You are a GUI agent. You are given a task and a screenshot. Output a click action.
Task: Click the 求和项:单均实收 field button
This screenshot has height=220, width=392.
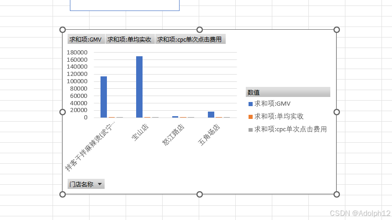pos(130,39)
